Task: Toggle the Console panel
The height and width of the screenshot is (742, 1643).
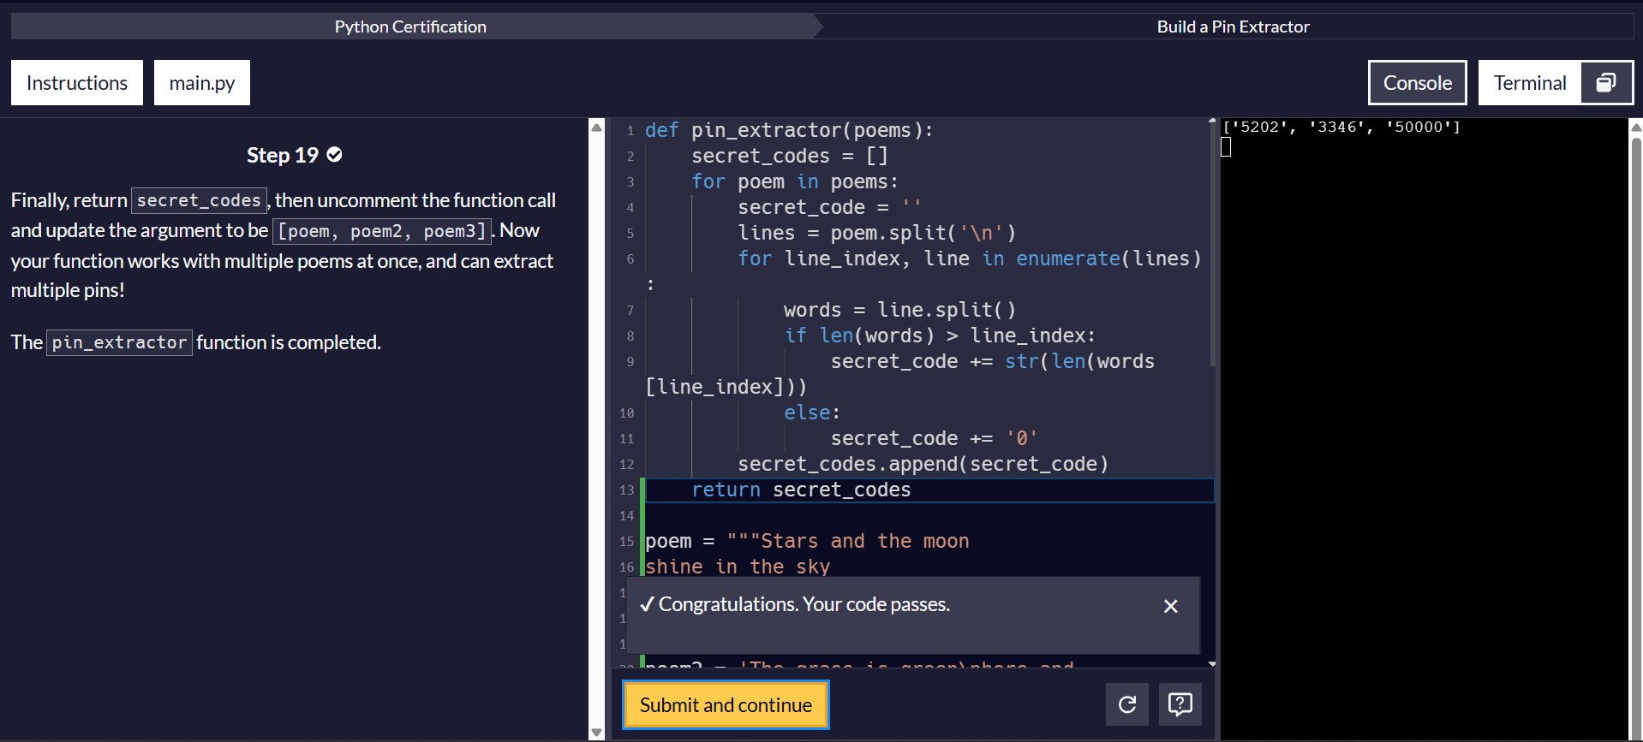Action: tap(1417, 83)
